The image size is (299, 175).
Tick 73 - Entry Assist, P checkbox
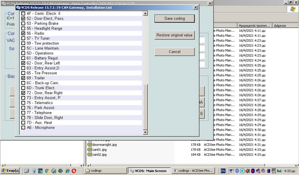(x=23, y=98)
